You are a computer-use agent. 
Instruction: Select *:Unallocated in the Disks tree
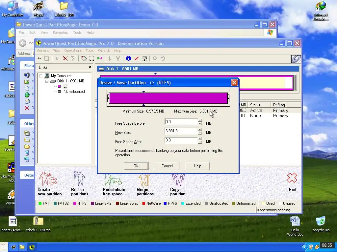click(74, 92)
